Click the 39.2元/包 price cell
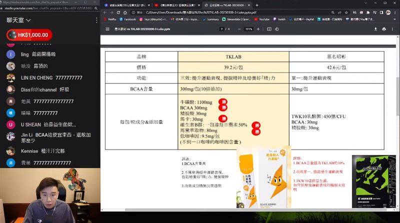Image resolution: width=400 pixels, height=223 pixels. tap(233, 67)
